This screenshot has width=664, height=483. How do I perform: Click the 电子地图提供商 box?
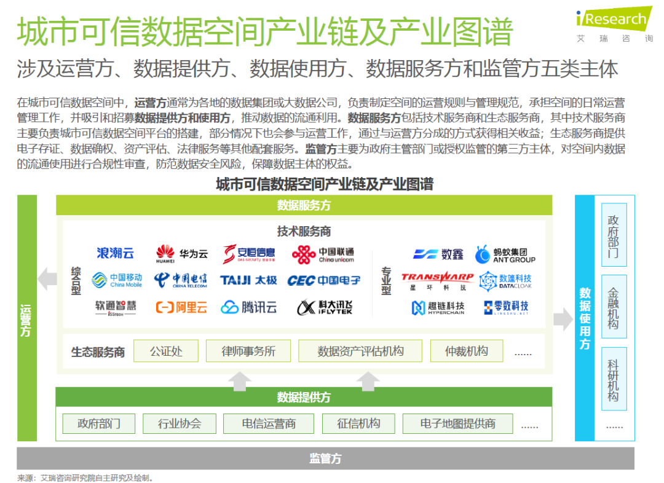pyautogui.click(x=457, y=423)
